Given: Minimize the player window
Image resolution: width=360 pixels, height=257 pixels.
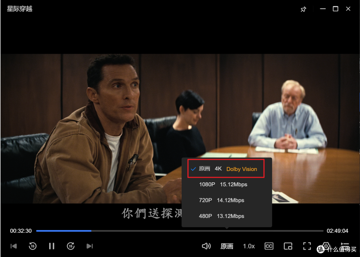Looking at the screenshot, I should pos(323,9).
